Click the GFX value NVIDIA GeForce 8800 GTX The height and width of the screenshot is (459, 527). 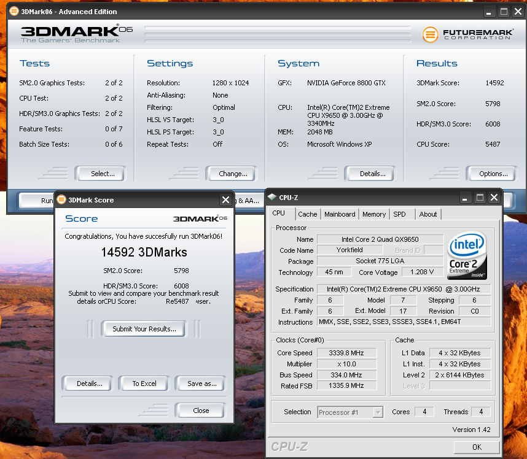pyautogui.click(x=346, y=83)
